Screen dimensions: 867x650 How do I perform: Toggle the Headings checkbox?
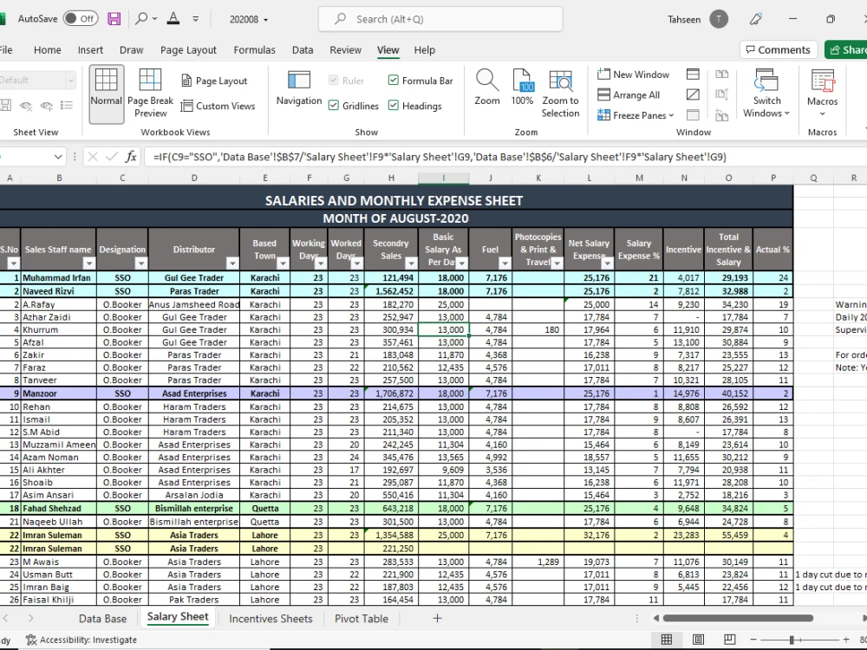coord(393,106)
